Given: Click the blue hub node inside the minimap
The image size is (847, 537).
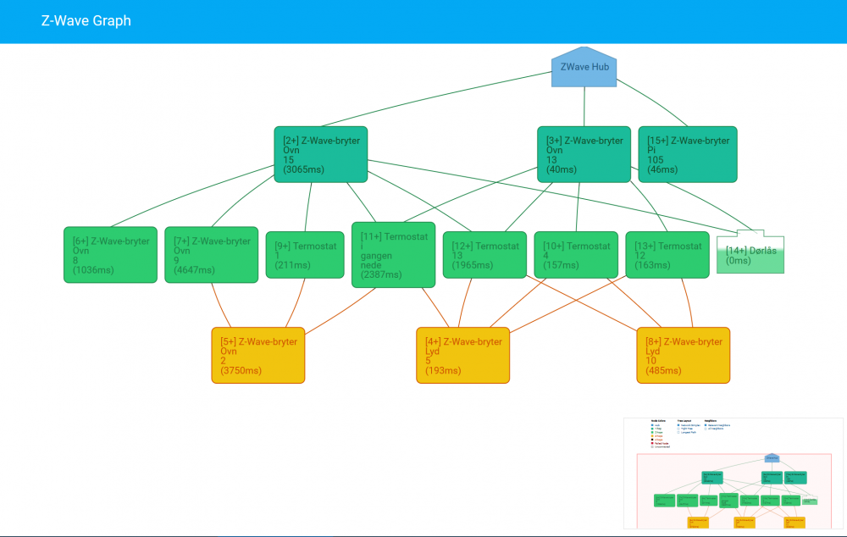Looking at the screenshot, I should [x=772, y=458].
